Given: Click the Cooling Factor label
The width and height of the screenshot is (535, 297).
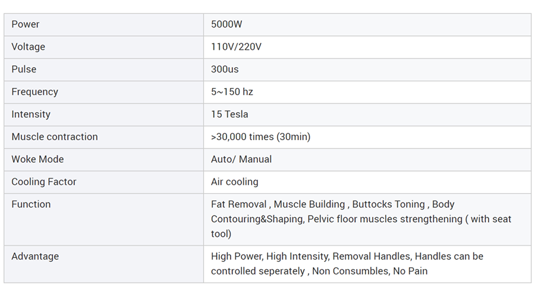Looking at the screenshot, I should (44, 182).
